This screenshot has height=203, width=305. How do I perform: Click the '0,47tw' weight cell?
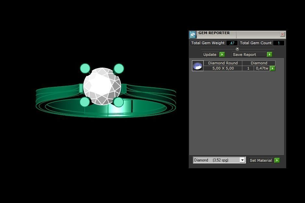[x=262, y=68]
